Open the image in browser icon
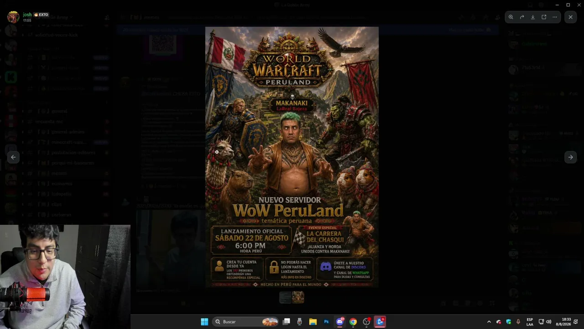This screenshot has height=329, width=584. tap(544, 17)
